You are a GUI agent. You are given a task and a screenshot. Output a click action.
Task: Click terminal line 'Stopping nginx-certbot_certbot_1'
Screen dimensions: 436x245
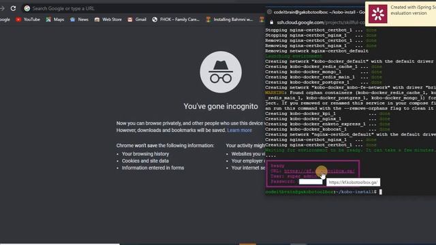coord(321,30)
